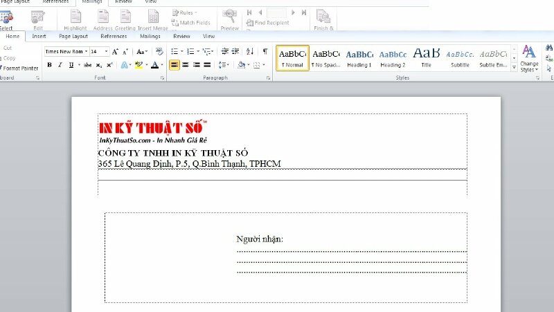
Task: Open lower Page Layout tab
Action: click(x=73, y=36)
